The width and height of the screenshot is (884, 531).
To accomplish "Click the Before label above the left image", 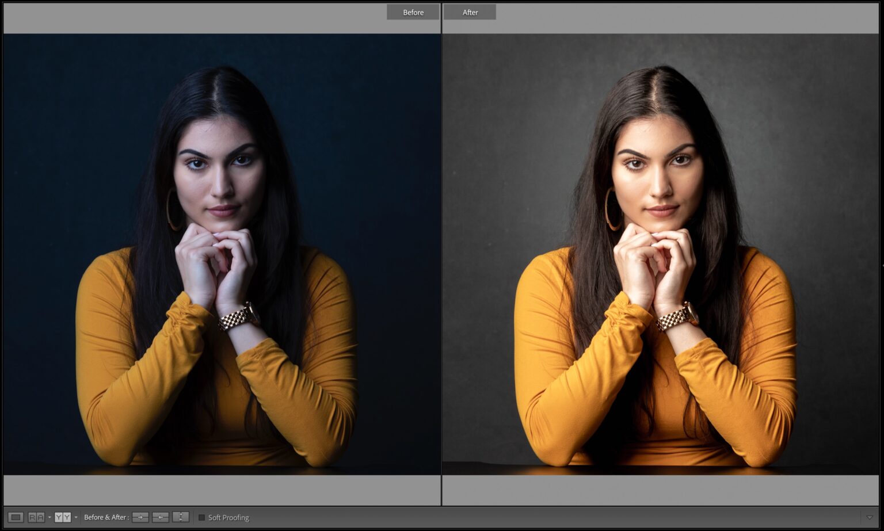I will click(413, 12).
